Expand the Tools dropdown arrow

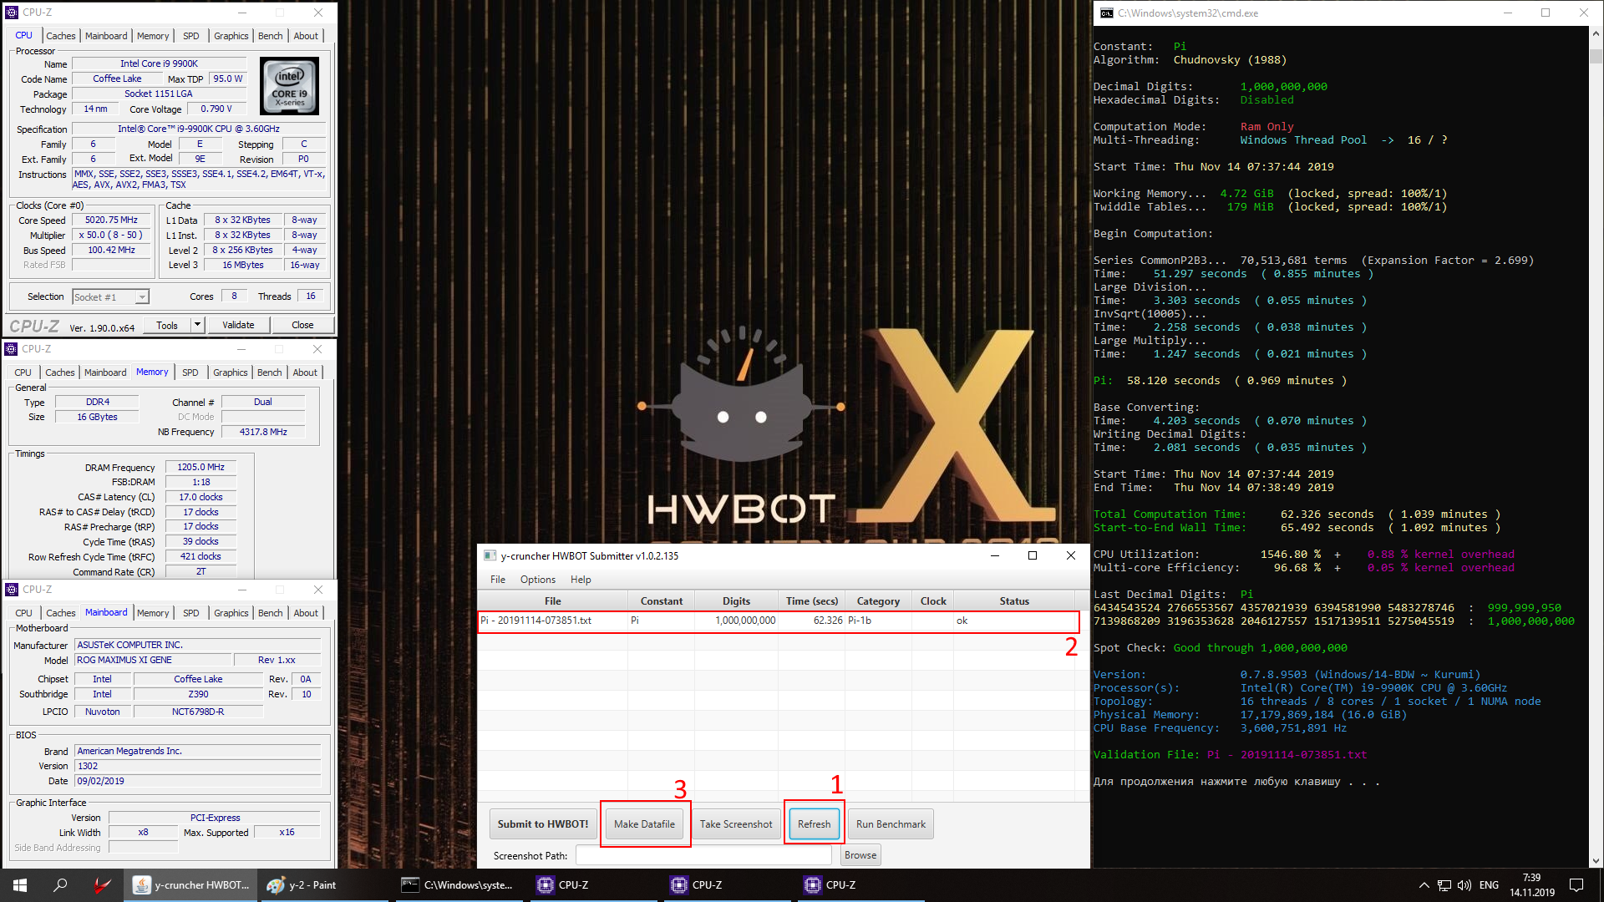pos(198,325)
